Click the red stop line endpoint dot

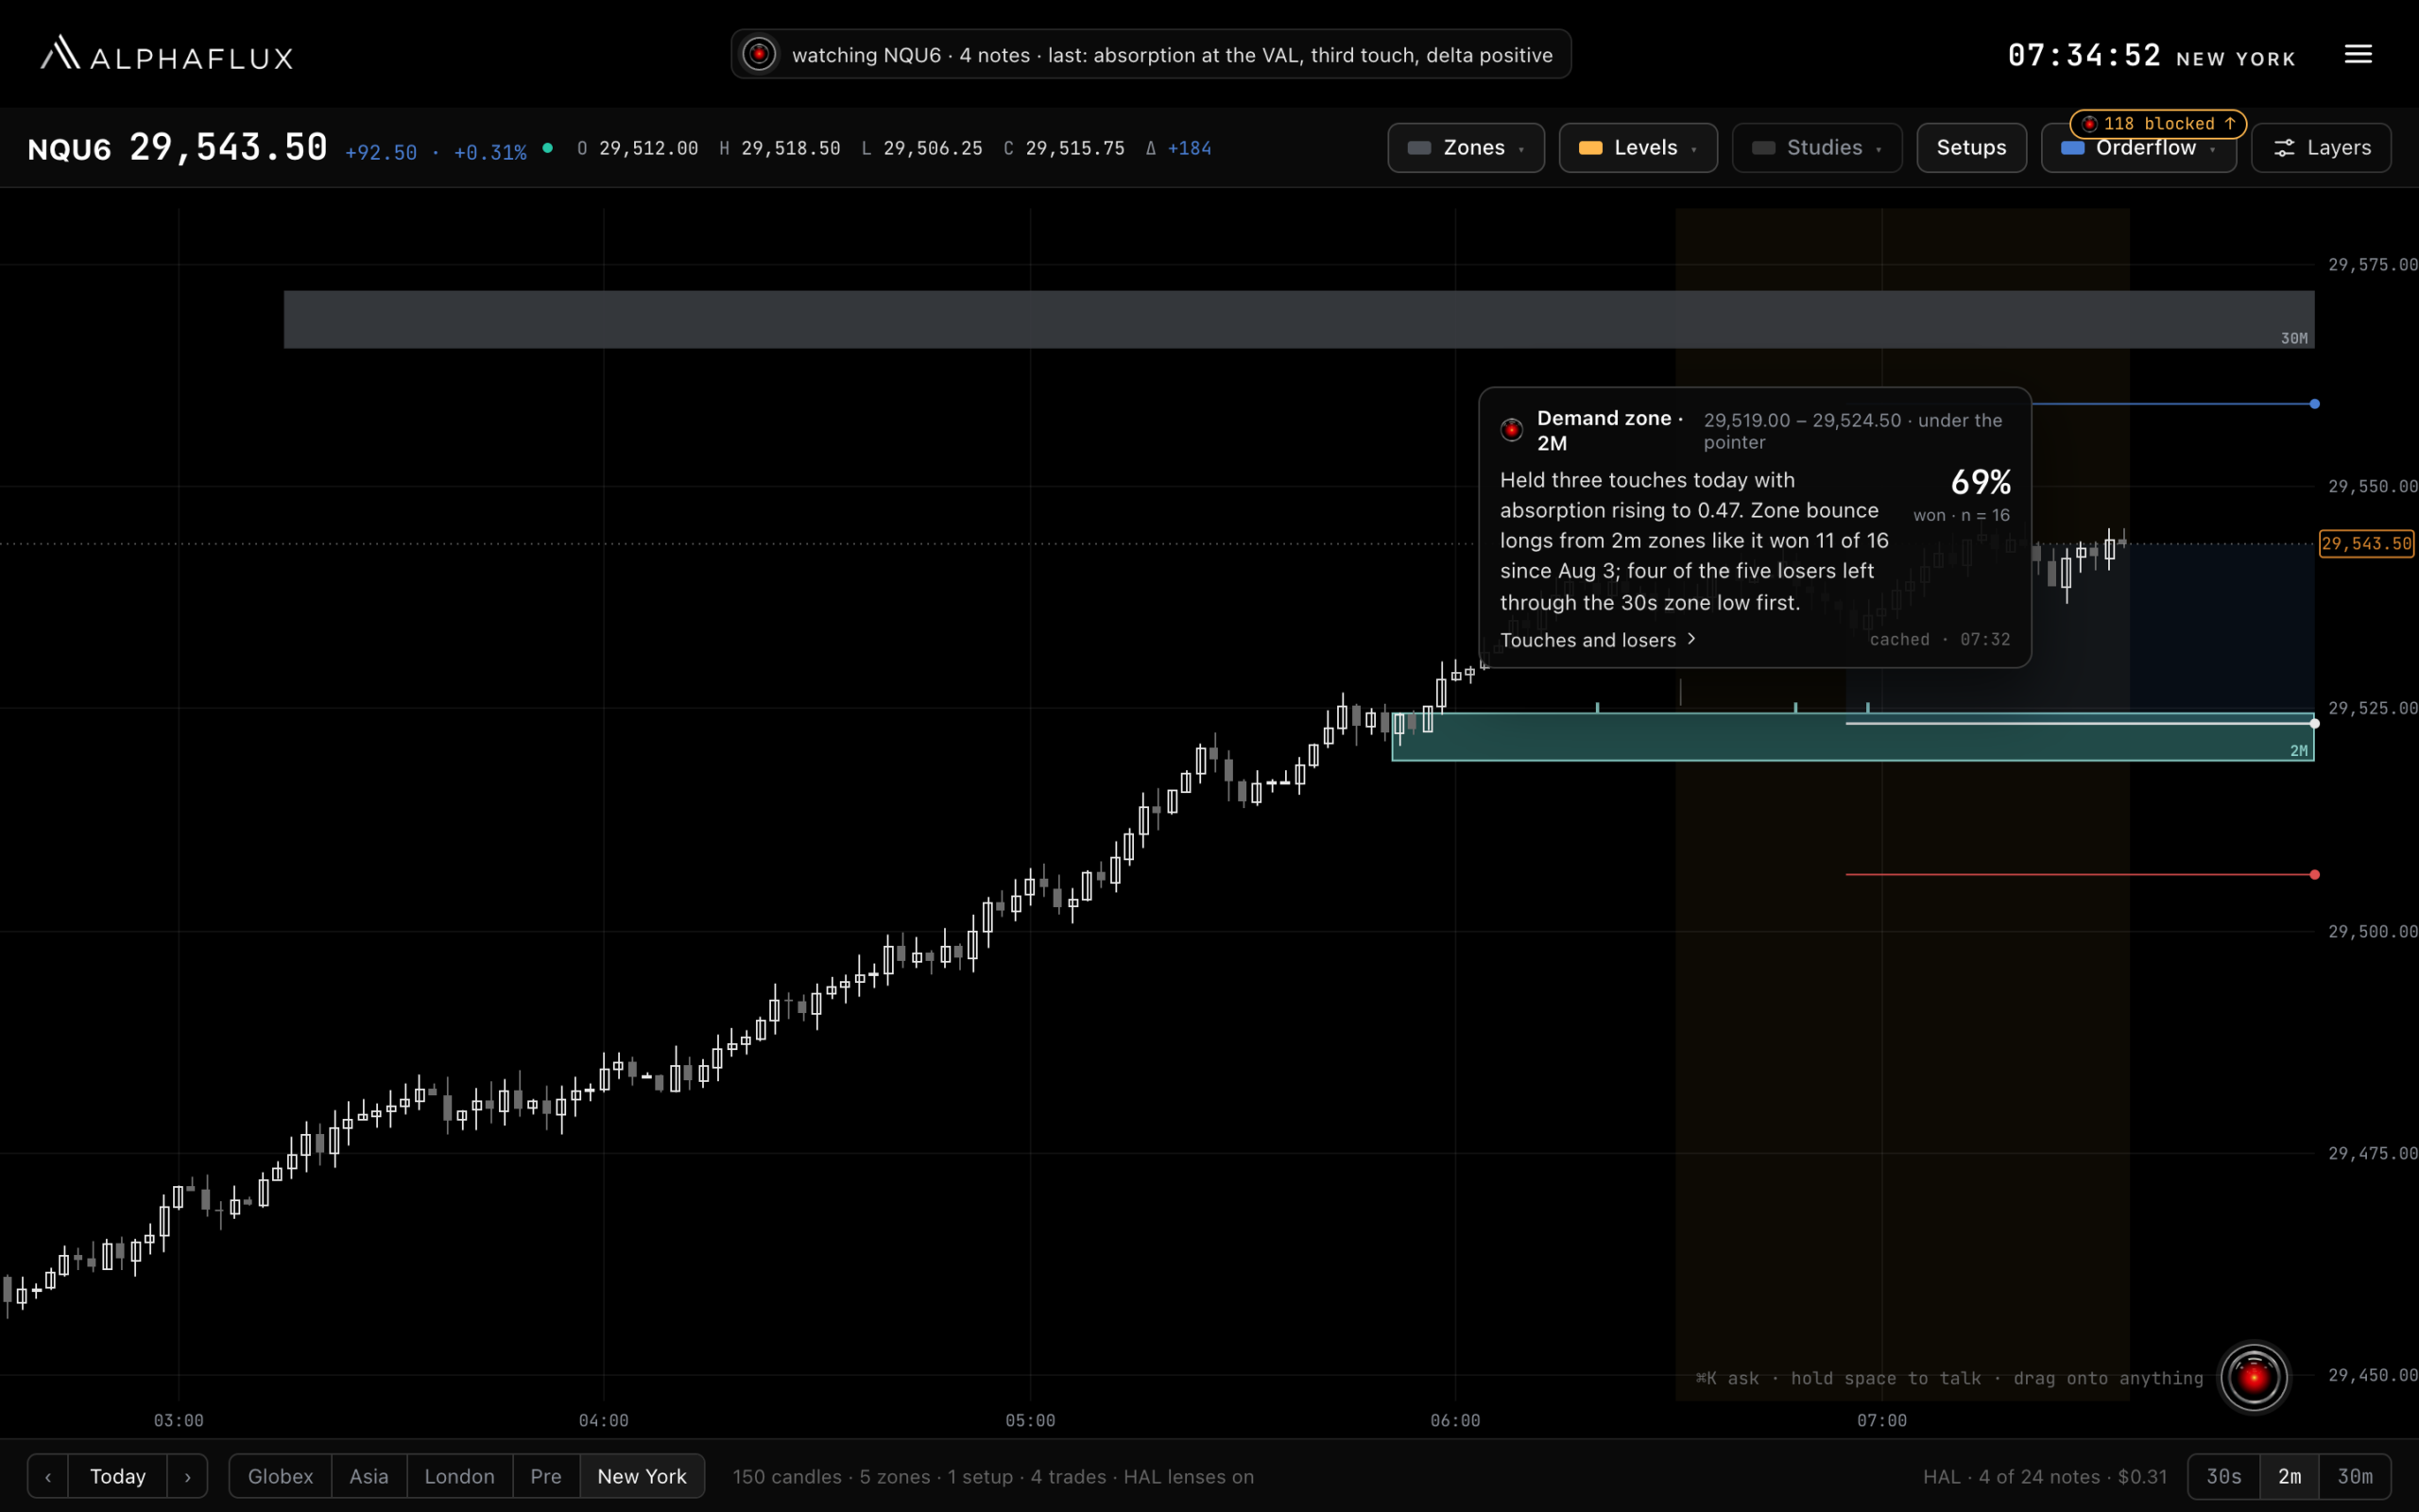(2314, 875)
